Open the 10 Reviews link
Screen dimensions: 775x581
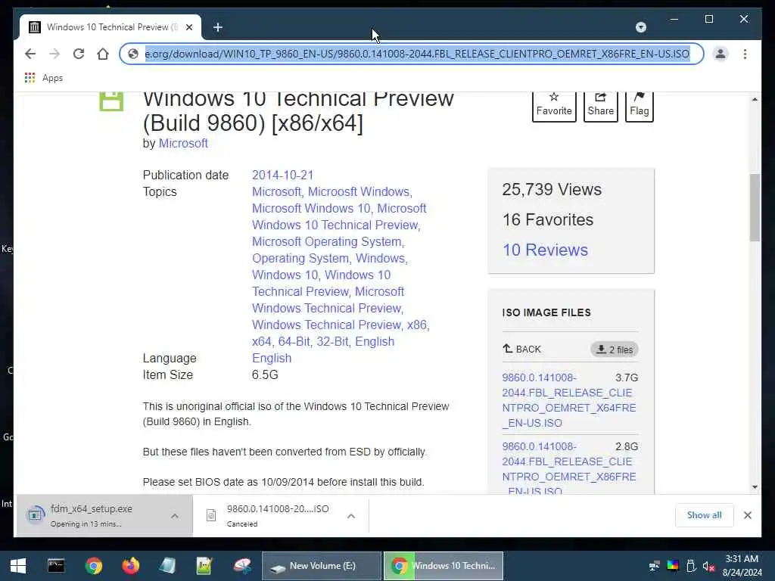pyautogui.click(x=545, y=250)
